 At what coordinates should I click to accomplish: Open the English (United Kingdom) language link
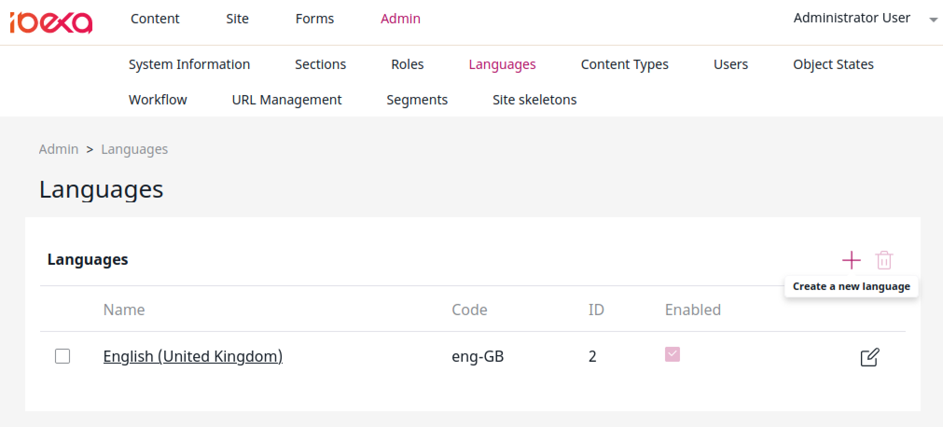193,356
